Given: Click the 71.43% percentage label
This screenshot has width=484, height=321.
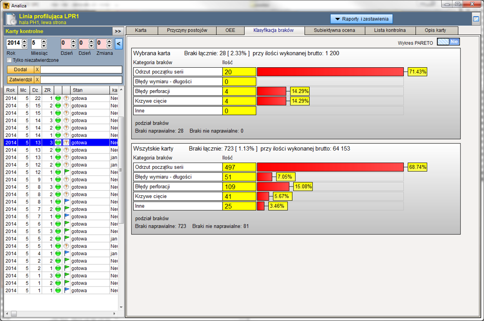Looking at the screenshot, I should [418, 72].
